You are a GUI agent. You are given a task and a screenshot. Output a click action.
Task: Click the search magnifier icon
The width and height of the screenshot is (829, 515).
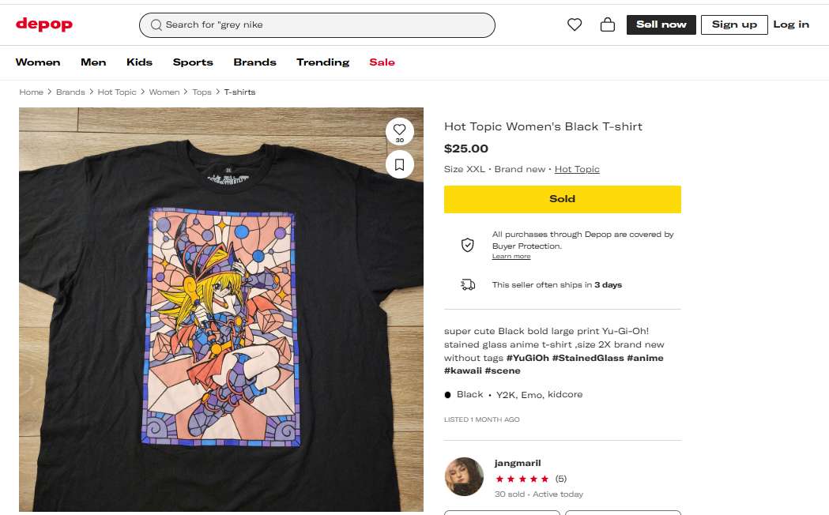click(156, 25)
